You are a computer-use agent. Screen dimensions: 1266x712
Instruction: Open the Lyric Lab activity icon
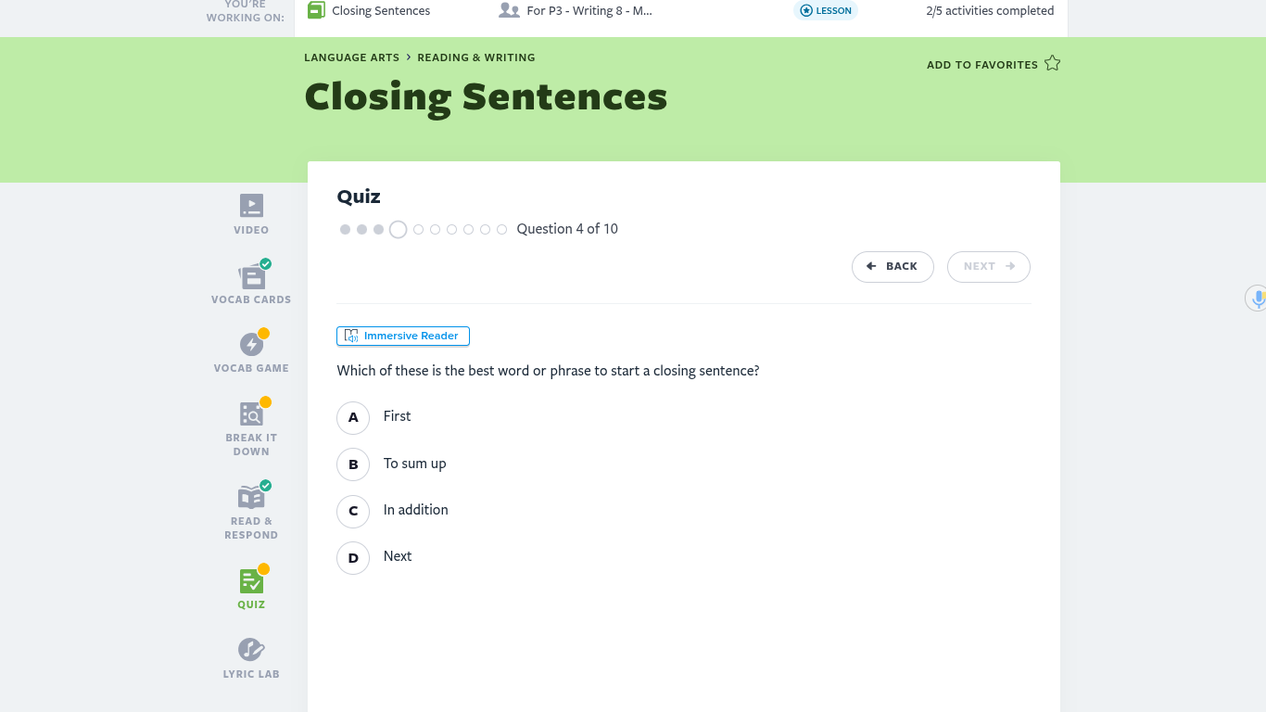click(x=251, y=650)
